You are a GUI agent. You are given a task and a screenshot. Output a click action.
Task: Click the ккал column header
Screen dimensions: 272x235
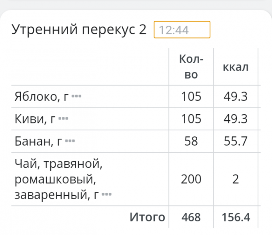point(236,67)
